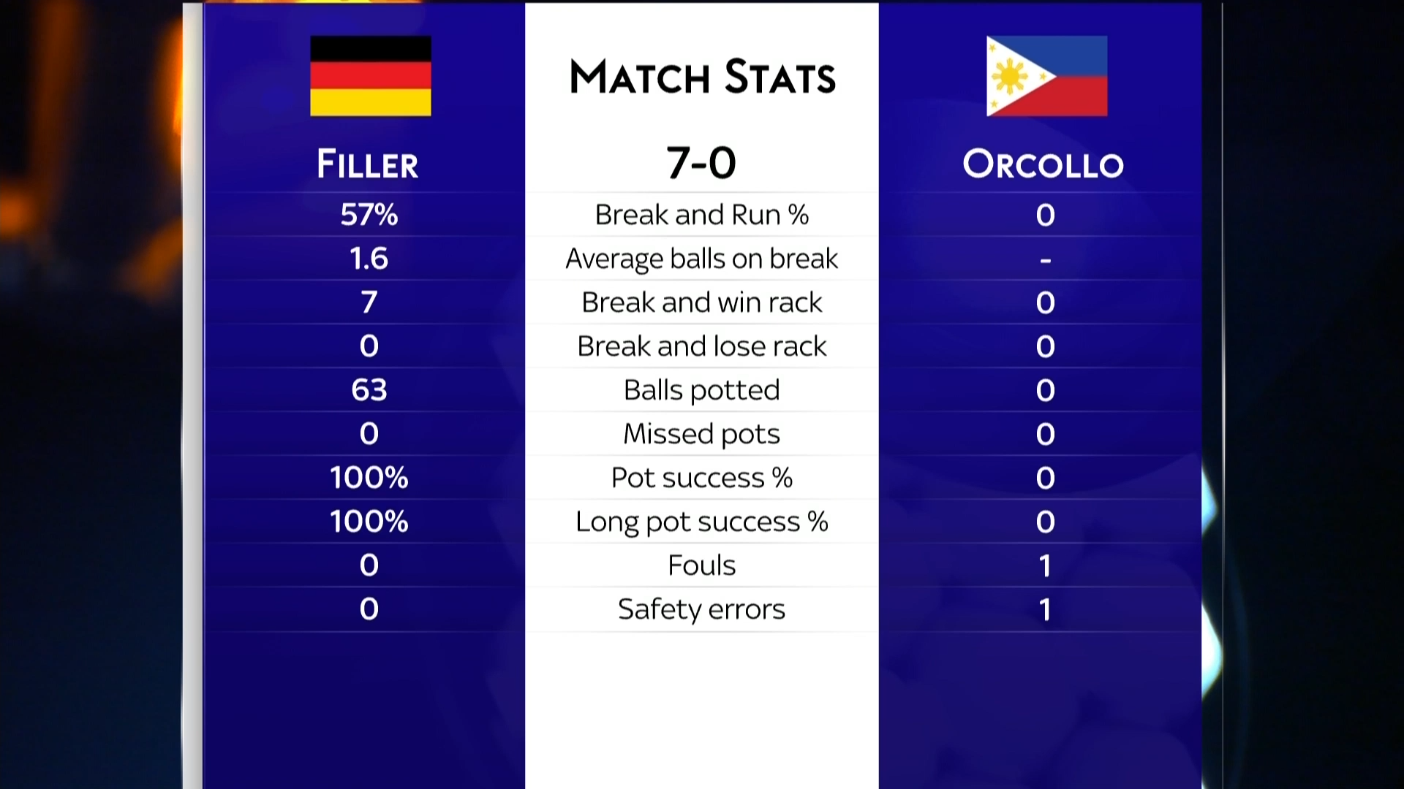Select the Break and Run % label
The height and width of the screenshot is (789, 1404).
click(701, 215)
